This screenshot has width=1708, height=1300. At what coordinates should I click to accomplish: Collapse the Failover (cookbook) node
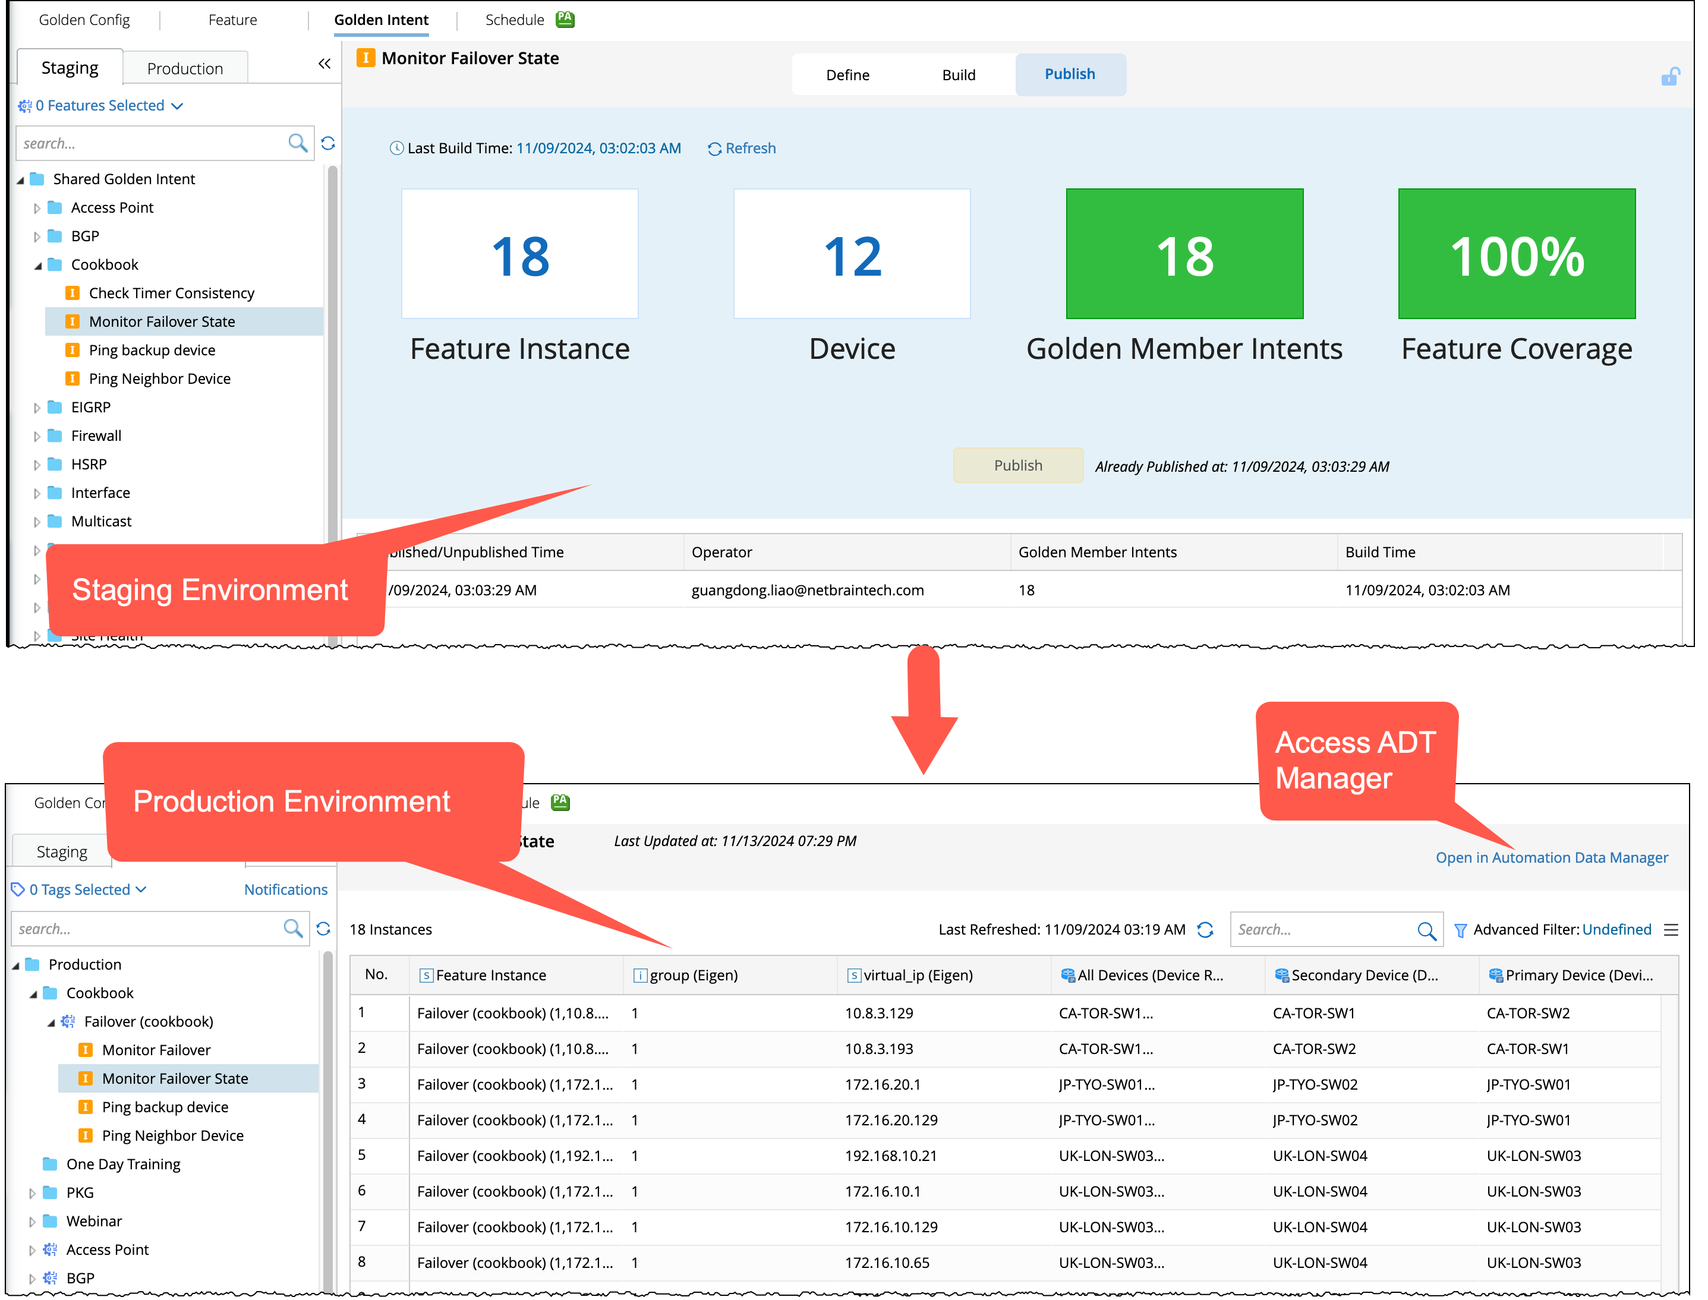tap(51, 1022)
